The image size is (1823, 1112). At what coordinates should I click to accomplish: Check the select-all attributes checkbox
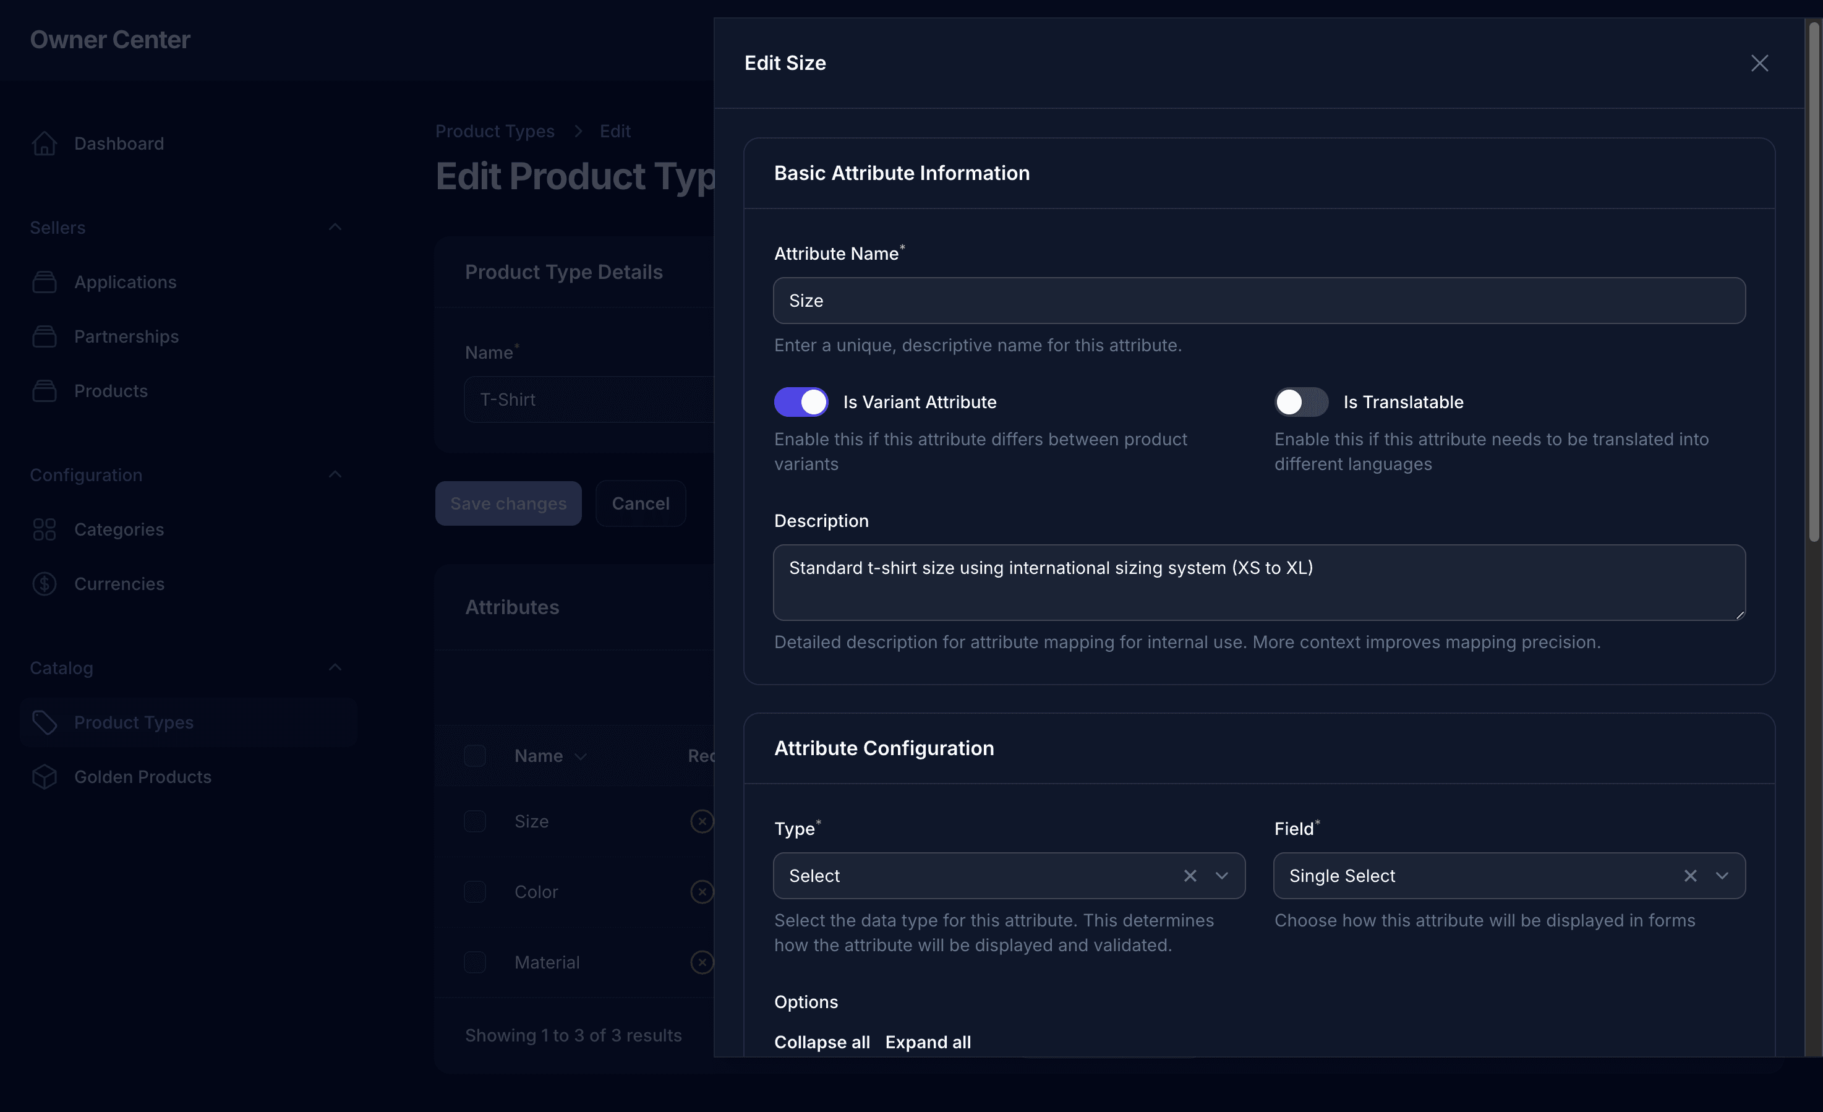point(475,756)
